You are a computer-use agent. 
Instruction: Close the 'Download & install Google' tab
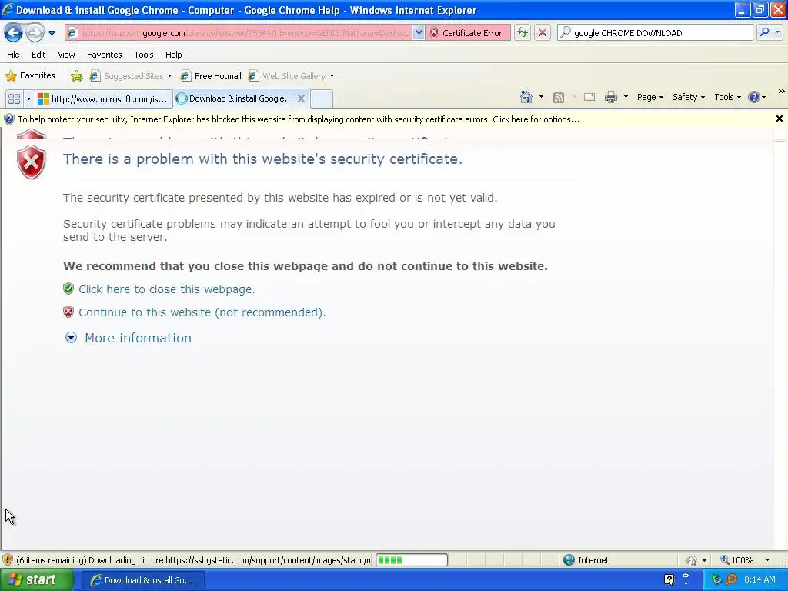[301, 98]
